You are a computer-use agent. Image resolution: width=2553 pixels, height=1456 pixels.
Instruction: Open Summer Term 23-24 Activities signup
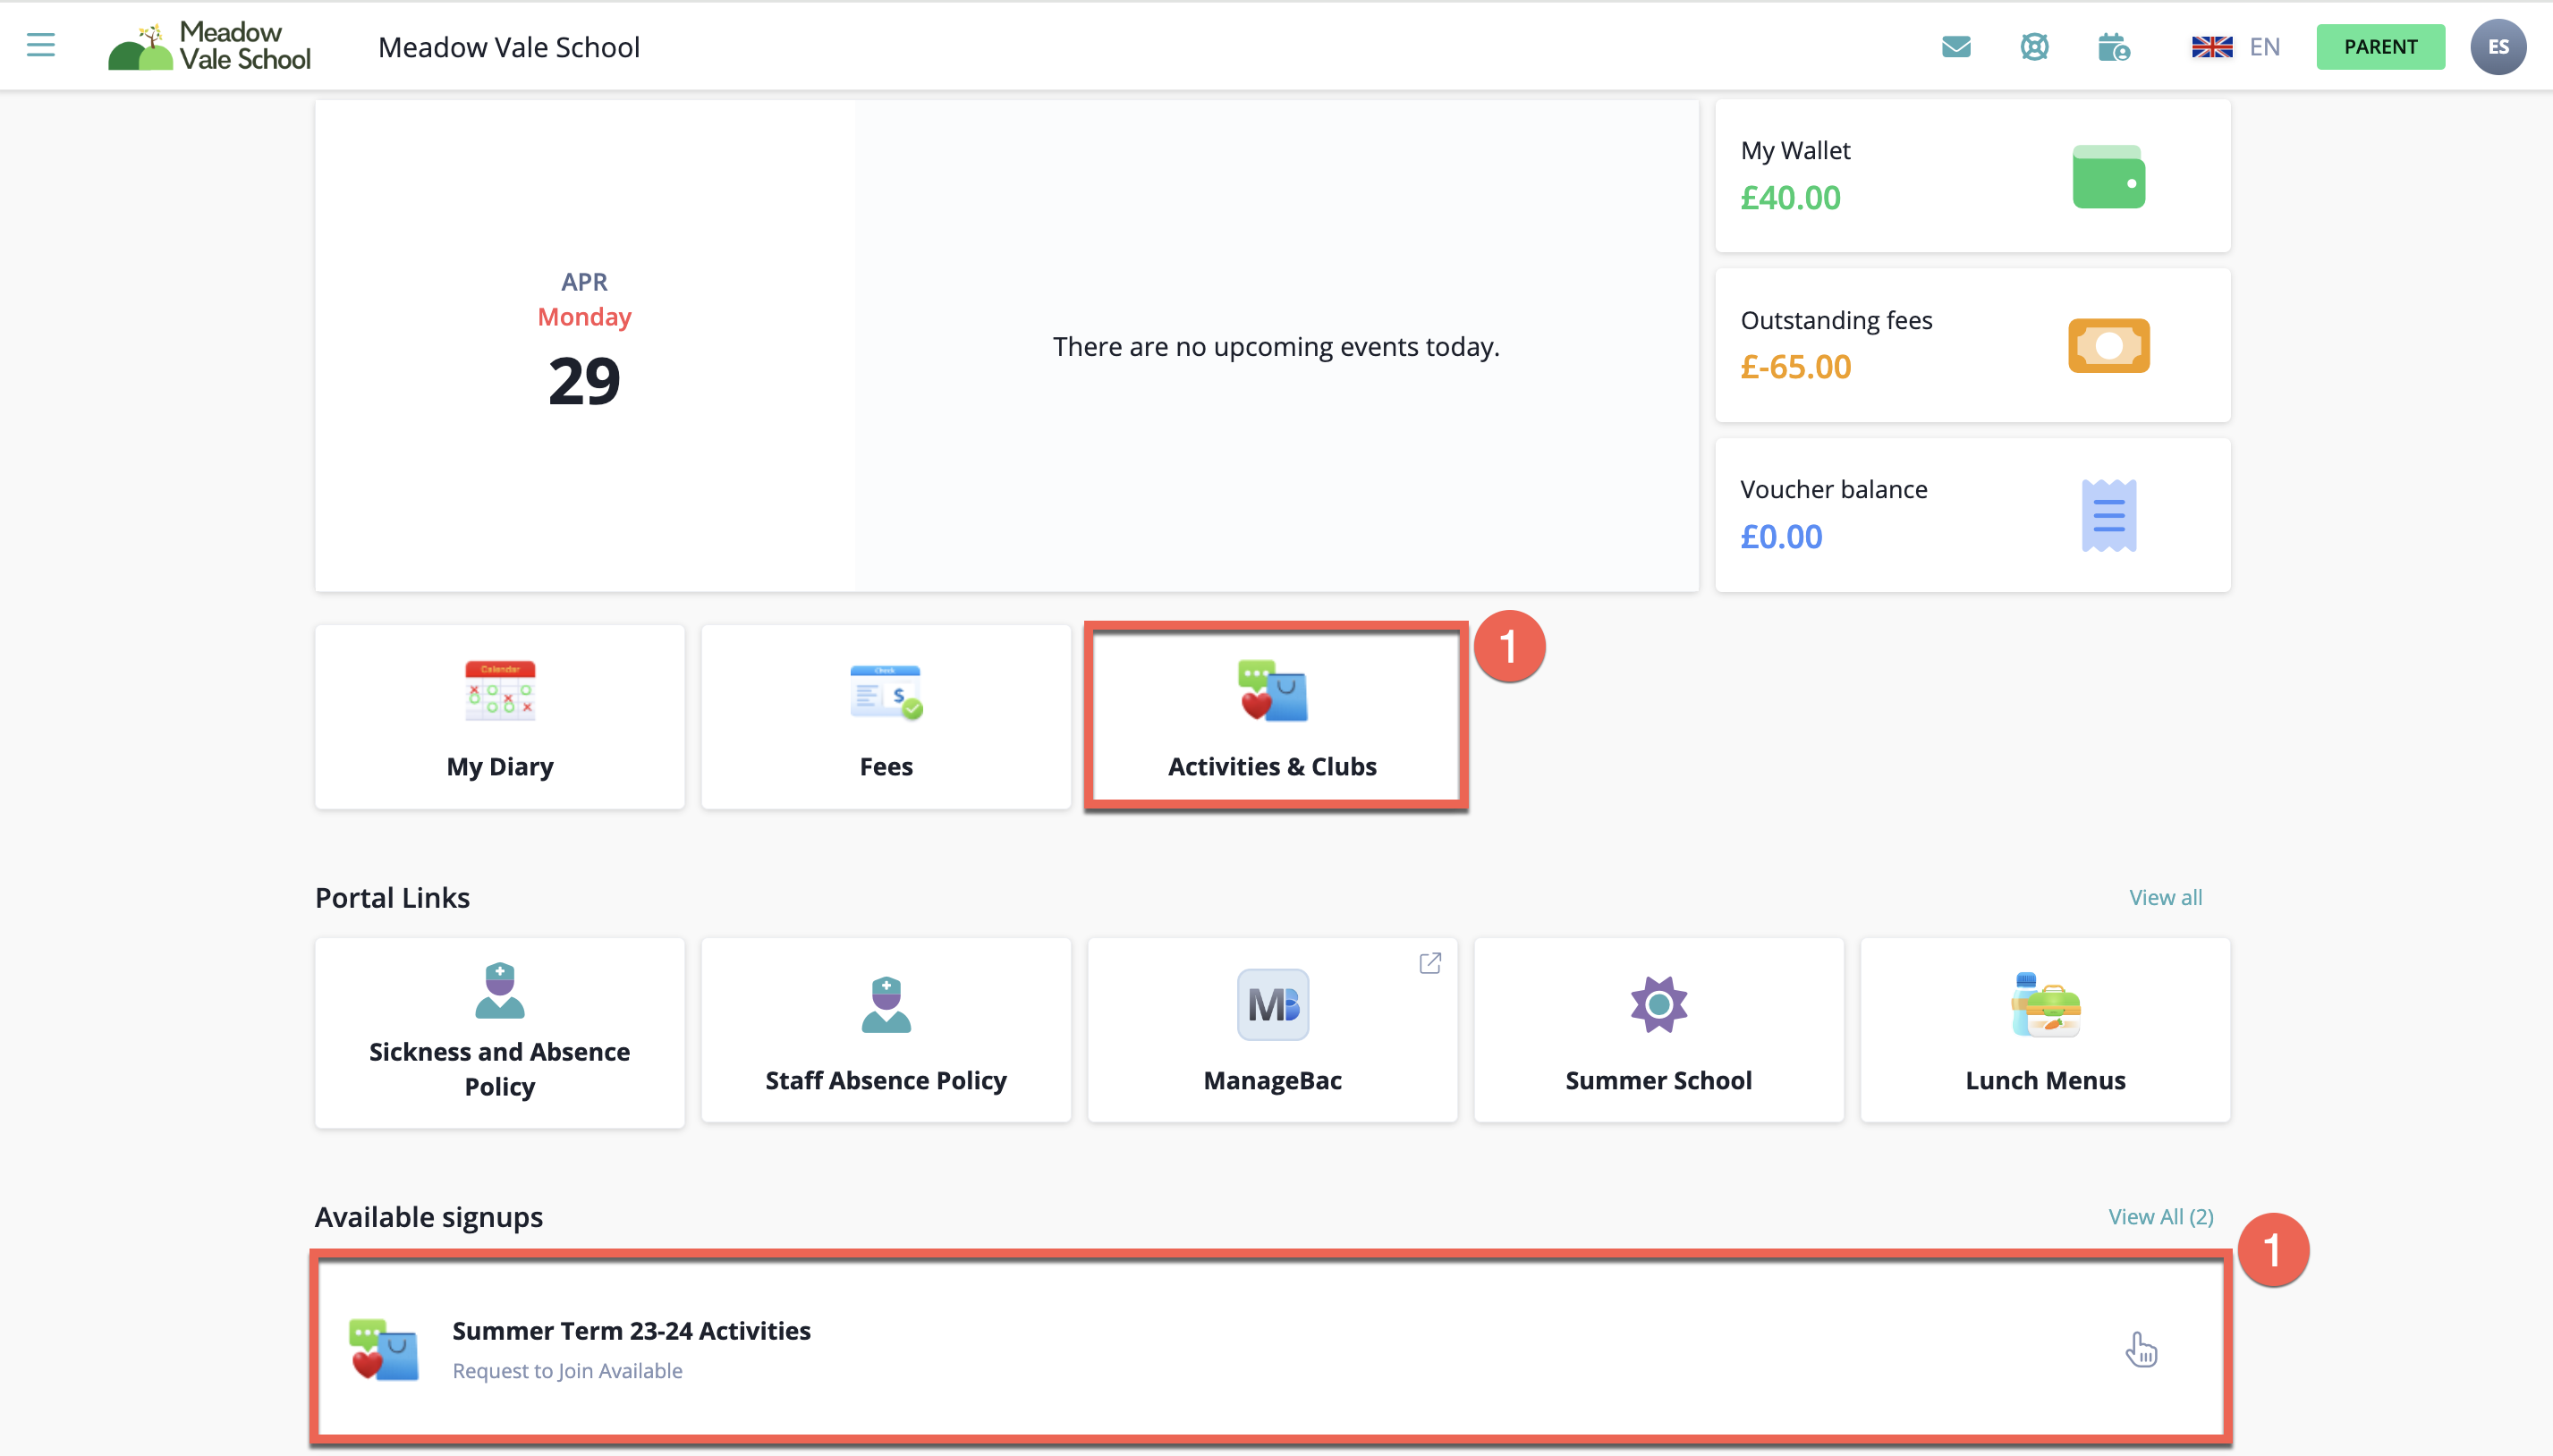pos(631,1331)
